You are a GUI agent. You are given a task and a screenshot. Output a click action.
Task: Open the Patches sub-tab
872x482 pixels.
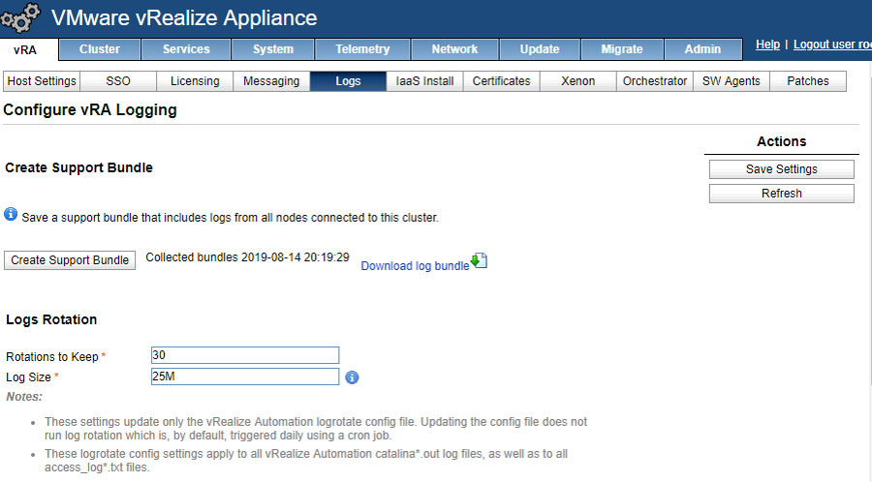(807, 81)
